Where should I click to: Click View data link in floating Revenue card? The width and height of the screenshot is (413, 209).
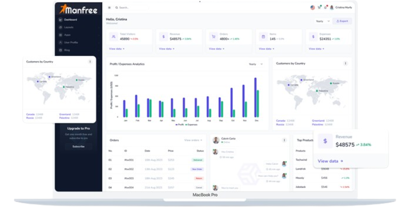(330, 161)
